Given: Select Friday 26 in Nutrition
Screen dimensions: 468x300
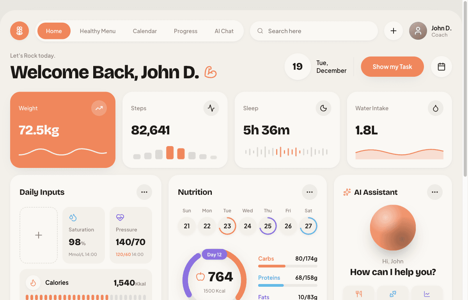Looking at the screenshot, I should (x=288, y=226).
